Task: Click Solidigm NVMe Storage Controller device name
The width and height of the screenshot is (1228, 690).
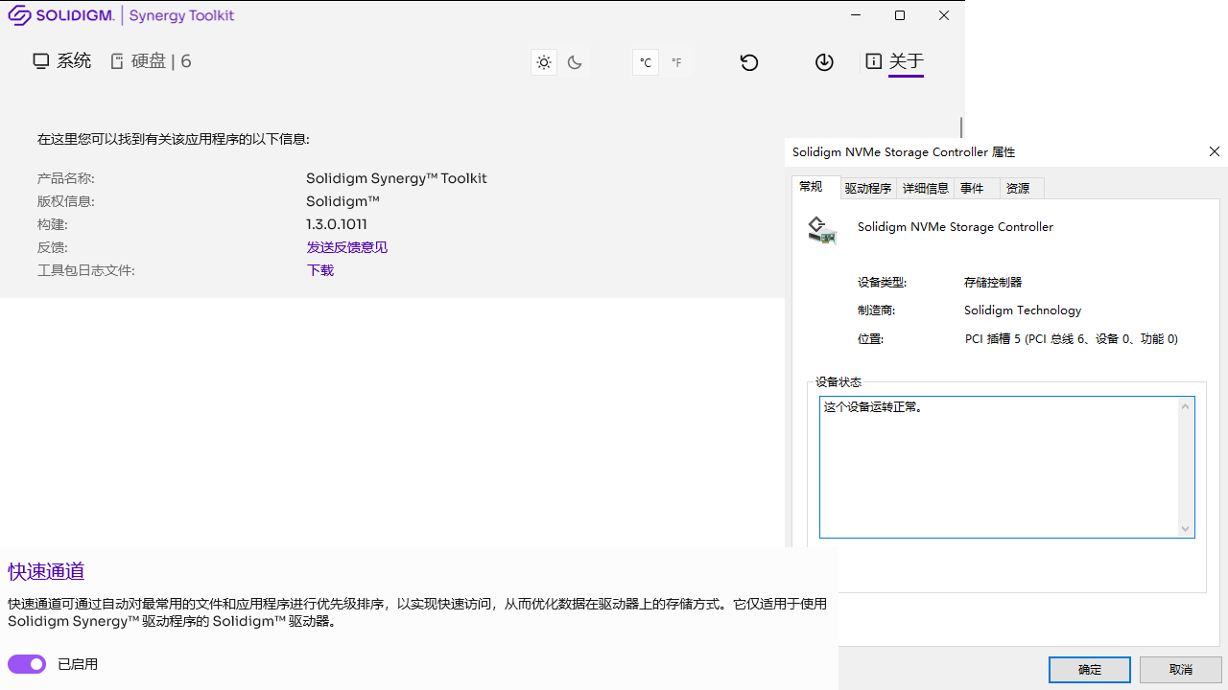Action: pos(956,227)
